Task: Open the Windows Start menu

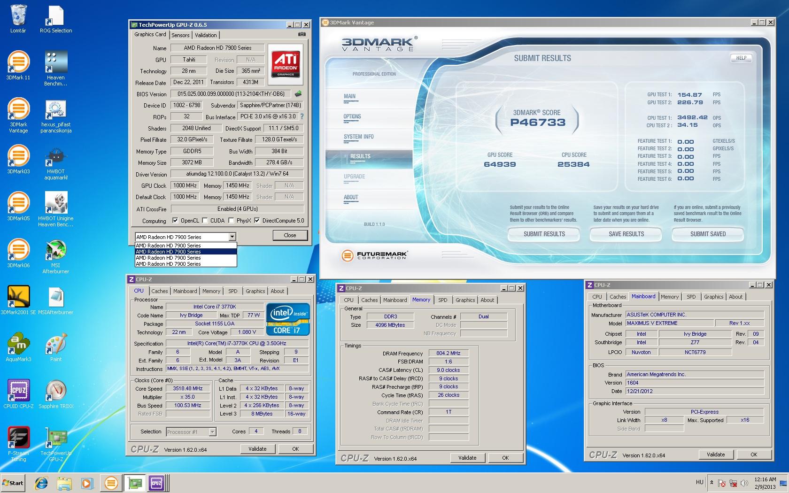Action: tap(13, 483)
